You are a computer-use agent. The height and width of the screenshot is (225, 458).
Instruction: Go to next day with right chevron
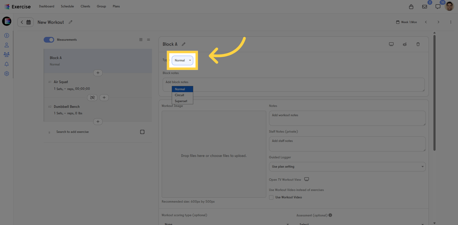tap(438, 22)
